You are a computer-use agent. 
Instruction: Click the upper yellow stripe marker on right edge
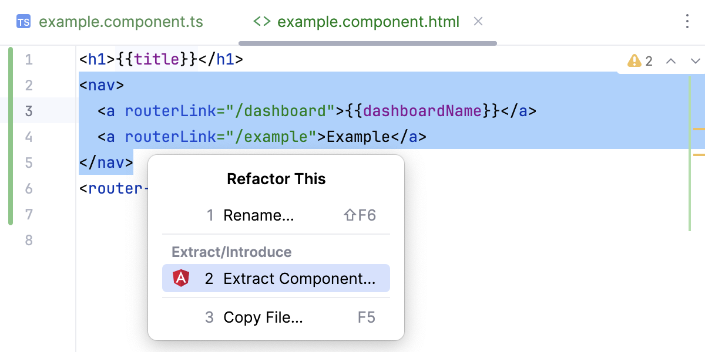[699, 130]
